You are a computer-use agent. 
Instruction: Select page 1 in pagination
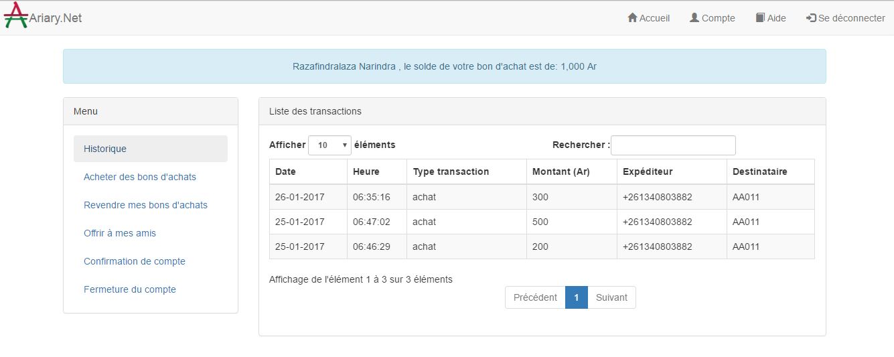click(x=576, y=297)
